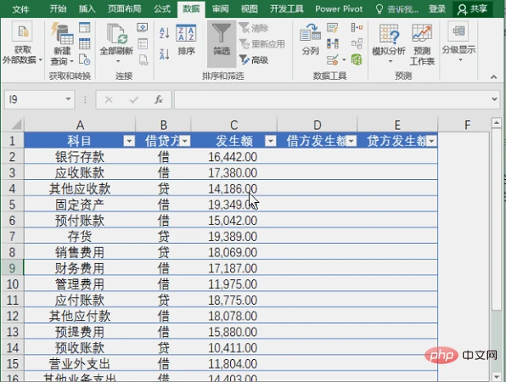The height and width of the screenshot is (382, 506).
Task: Click the Select All corner button
Action: (x=13, y=125)
